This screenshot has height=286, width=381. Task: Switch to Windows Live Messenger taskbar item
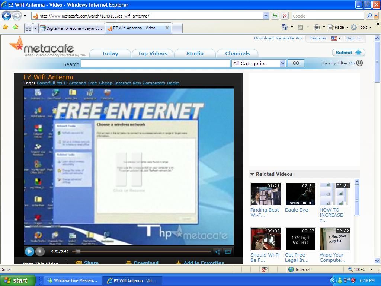point(73,280)
